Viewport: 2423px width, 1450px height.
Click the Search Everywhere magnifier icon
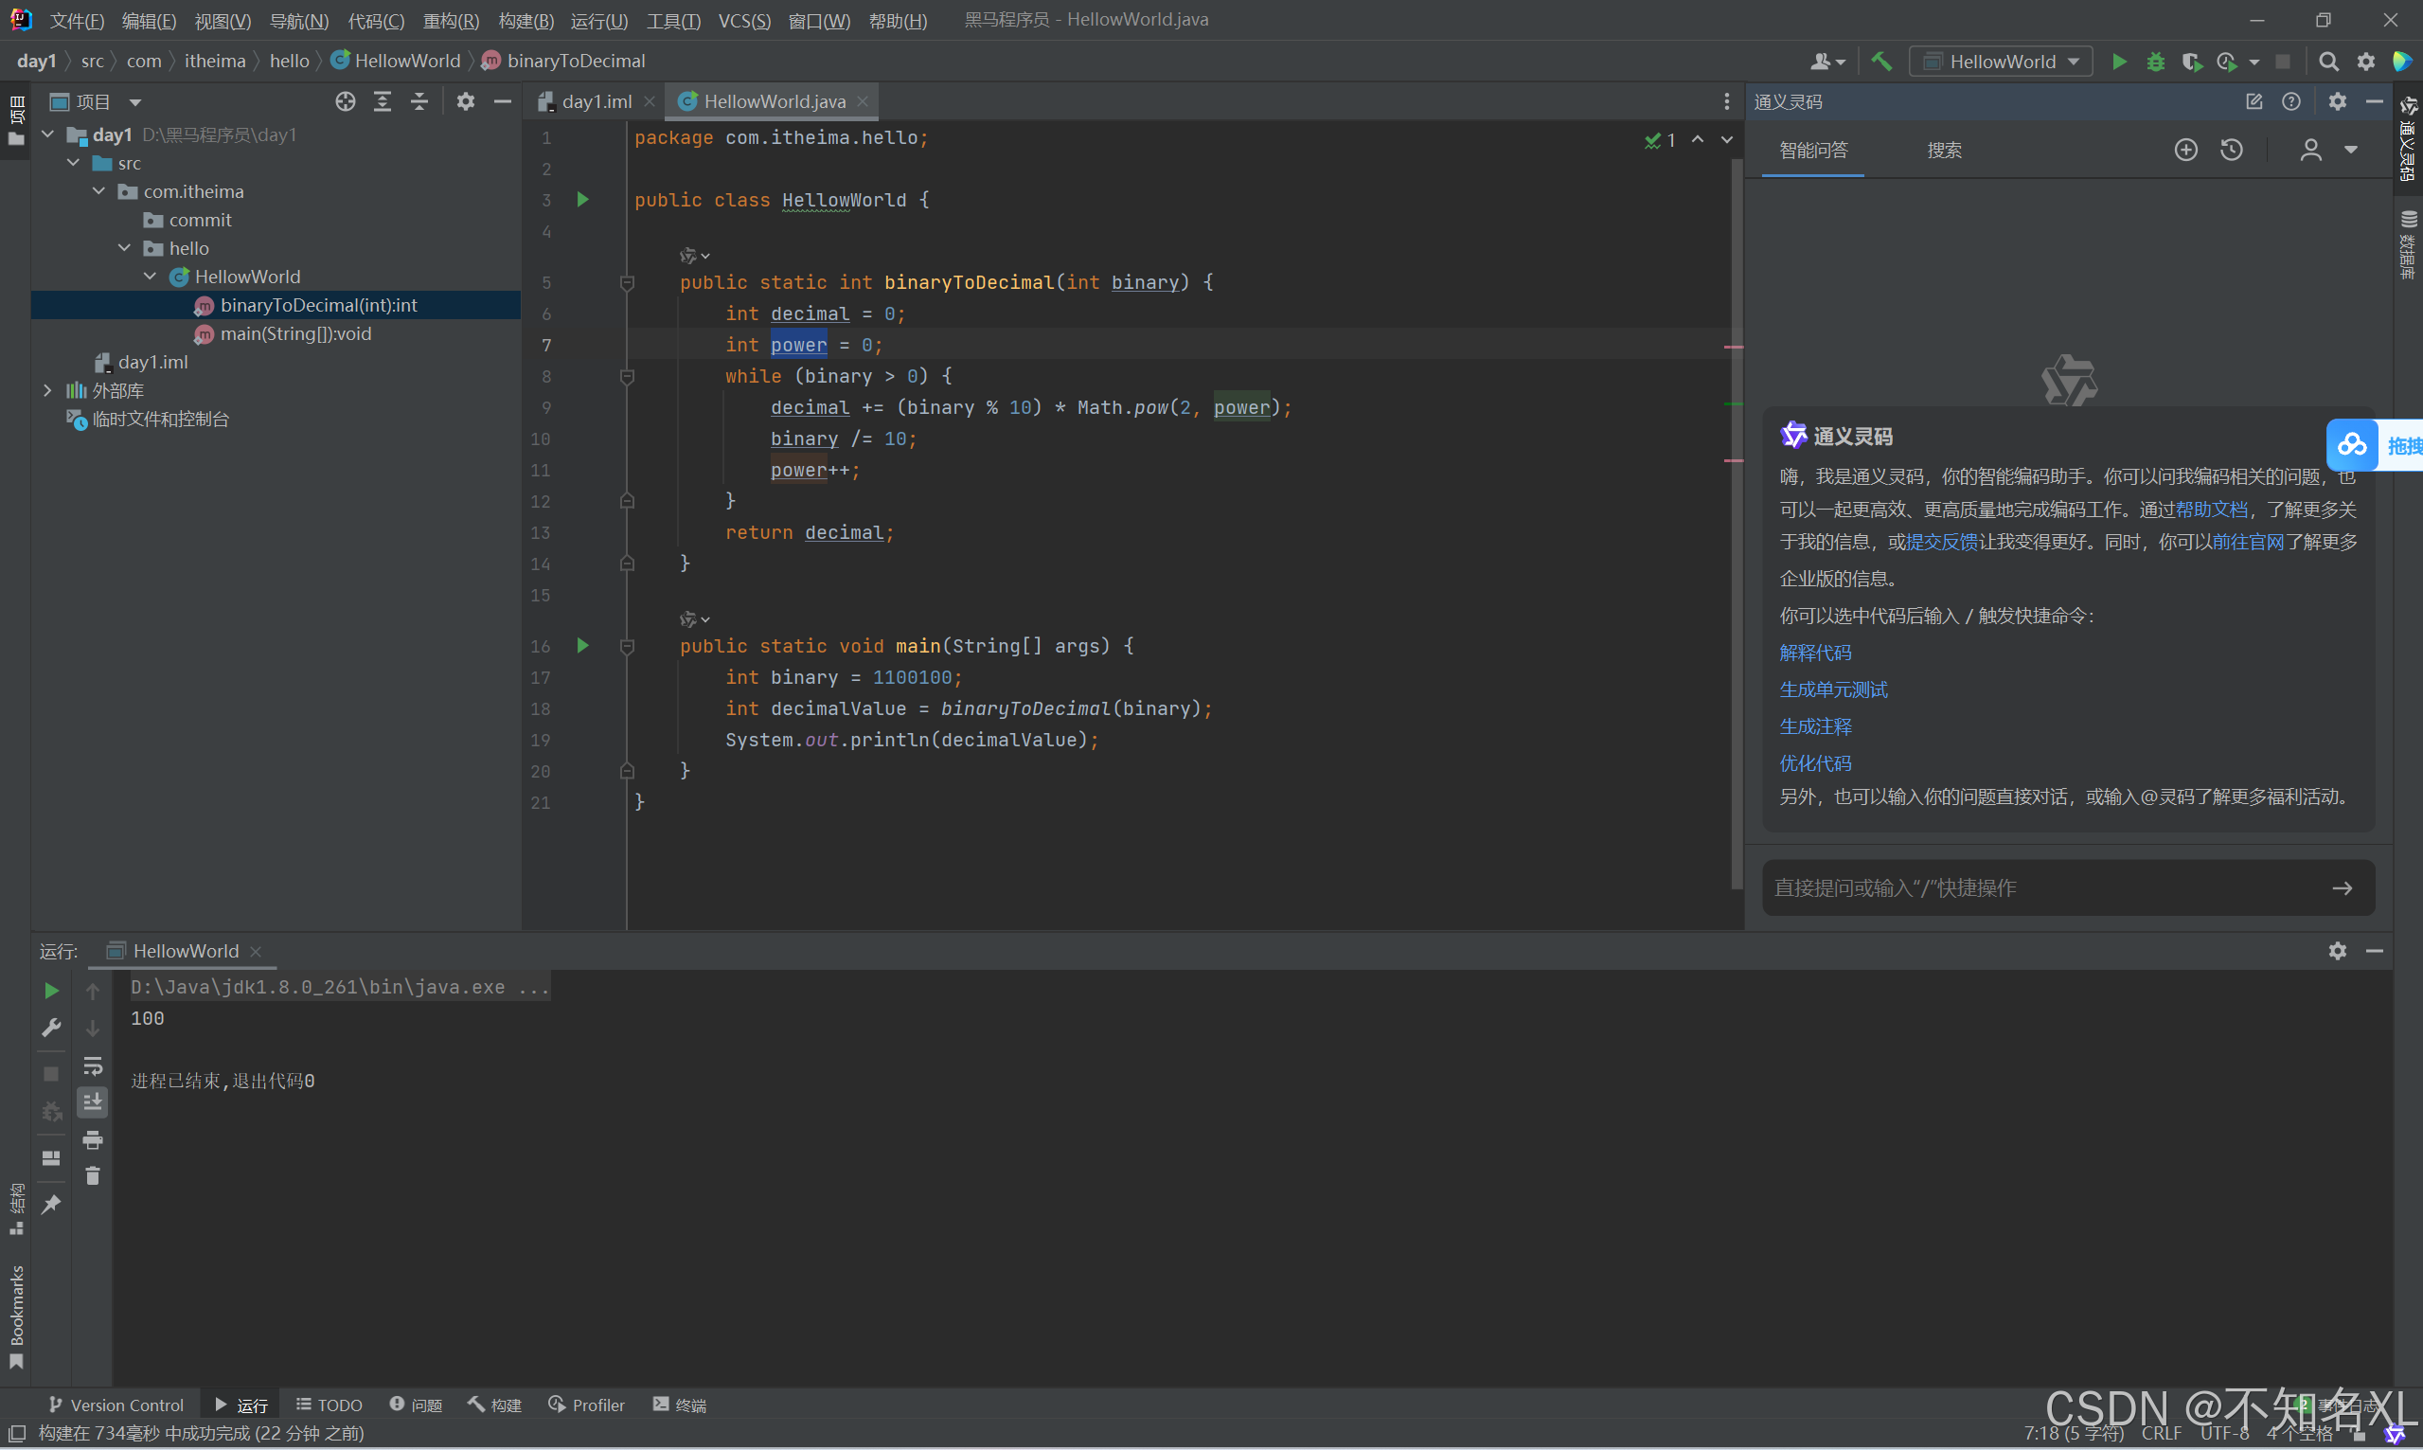2328,62
